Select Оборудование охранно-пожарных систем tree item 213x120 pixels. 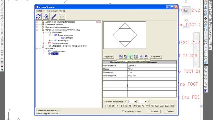pyautogui.click(x=69, y=46)
